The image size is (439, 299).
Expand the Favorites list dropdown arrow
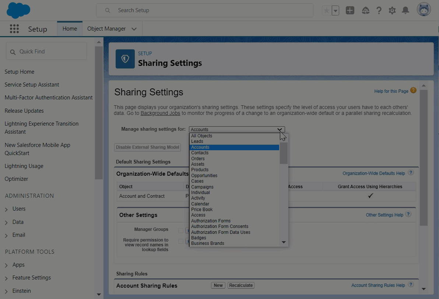pyautogui.click(x=335, y=11)
